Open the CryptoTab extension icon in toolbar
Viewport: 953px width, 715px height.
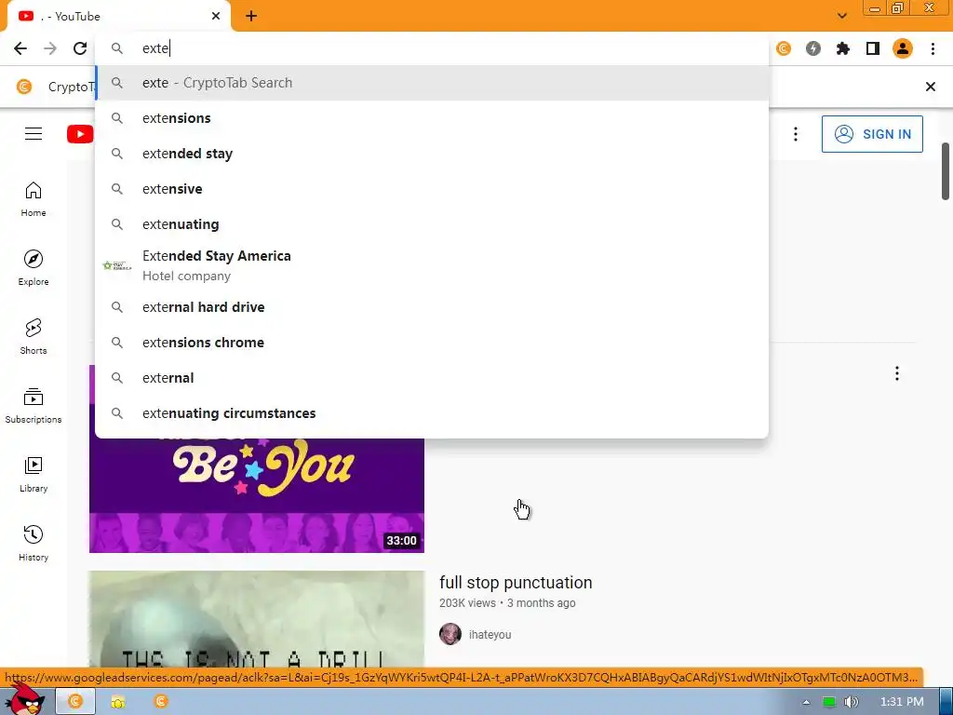click(x=784, y=48)
